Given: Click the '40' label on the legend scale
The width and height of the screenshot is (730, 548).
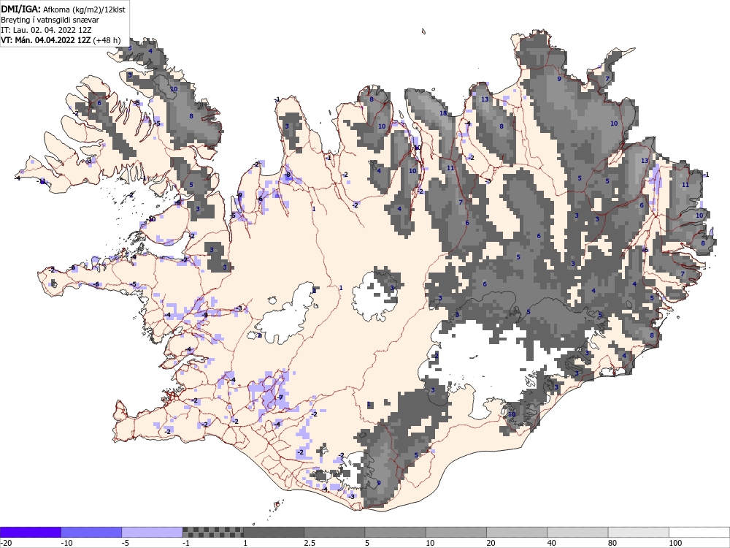Looking at the screenshot, I should (x=552, y=543).
